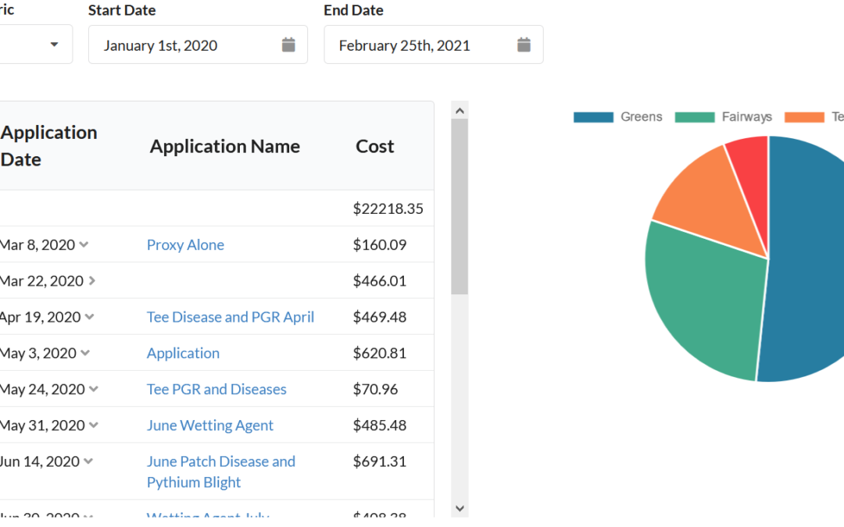Expand the Mar 8, 2020 row

coord(84,245)
